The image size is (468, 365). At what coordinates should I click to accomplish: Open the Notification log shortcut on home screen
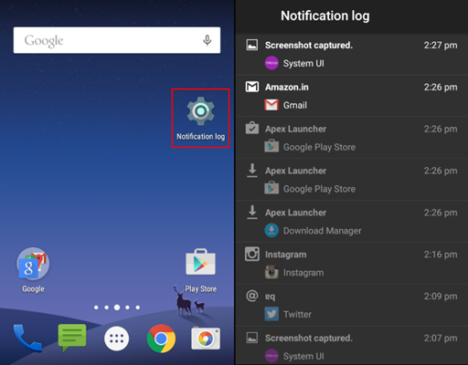(x=200, y=119)
